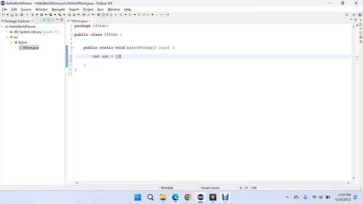Open the clock showing 2:59 PM
363x204 pixels.
pyautogui.click(x=343, y=197)
